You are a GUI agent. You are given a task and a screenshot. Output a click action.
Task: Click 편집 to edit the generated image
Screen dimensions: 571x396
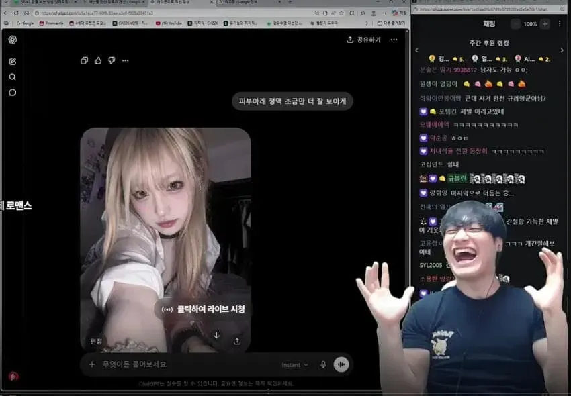(x=96, y=341)
